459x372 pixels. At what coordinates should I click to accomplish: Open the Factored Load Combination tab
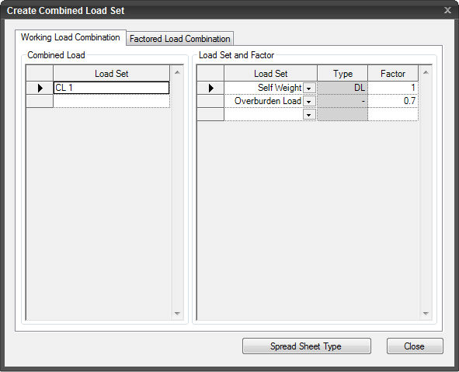179,39
